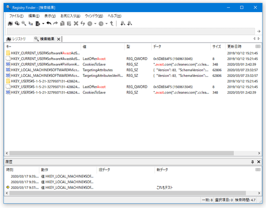Open the ファイル(F) menu
Viewport: 266px width, 208px height.
[16, 16]
